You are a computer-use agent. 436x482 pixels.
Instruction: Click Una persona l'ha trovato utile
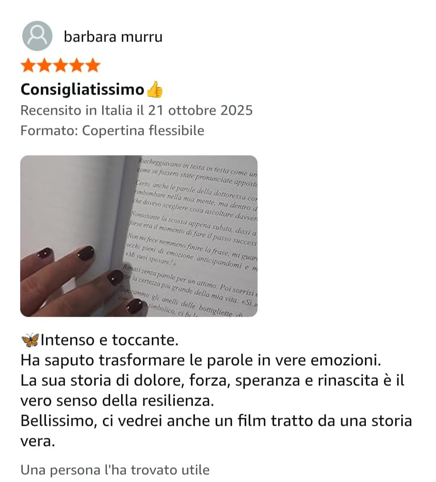tap(115, 470)
